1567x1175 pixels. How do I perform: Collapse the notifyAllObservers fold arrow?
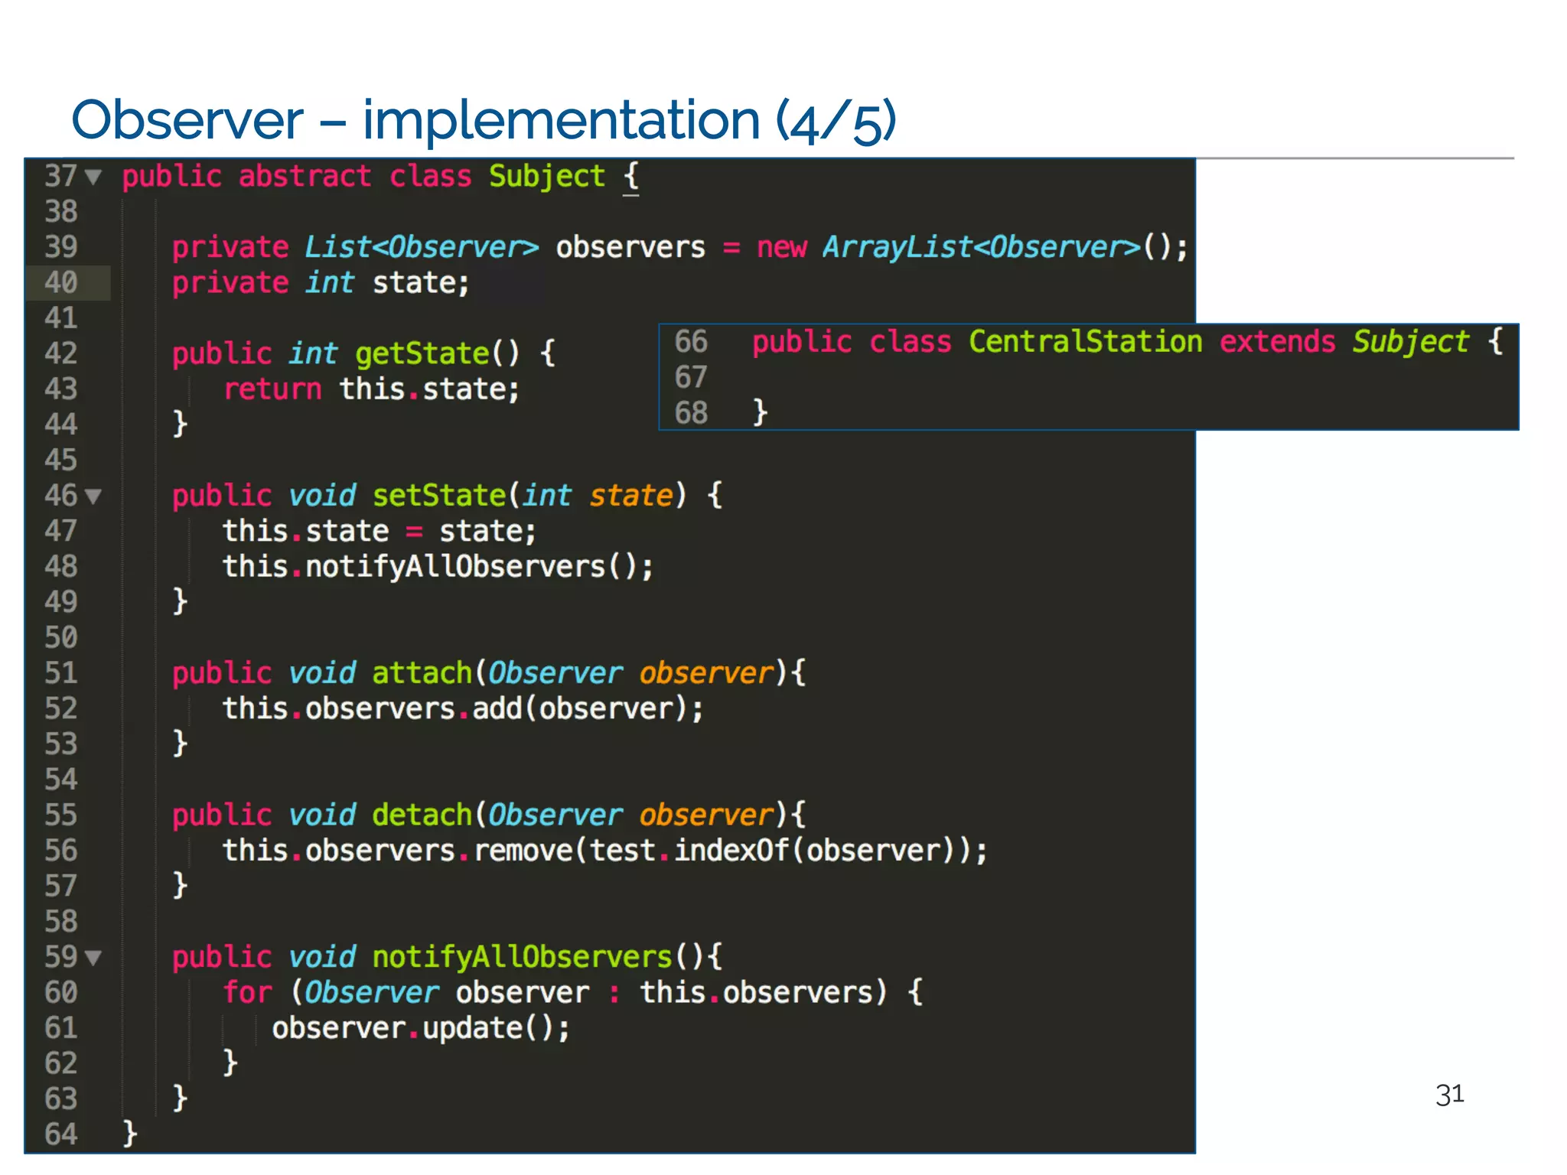(93, 958)
